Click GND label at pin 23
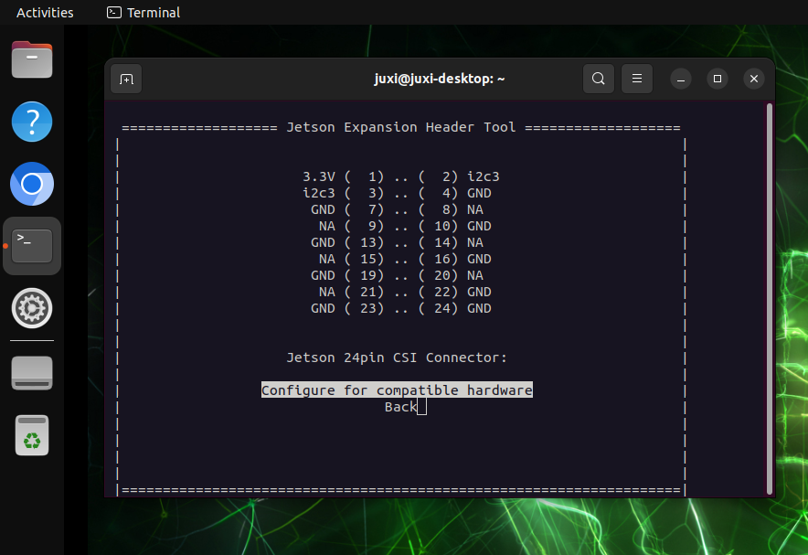Screen dimensions: 808x555 (x=323, y=309)
